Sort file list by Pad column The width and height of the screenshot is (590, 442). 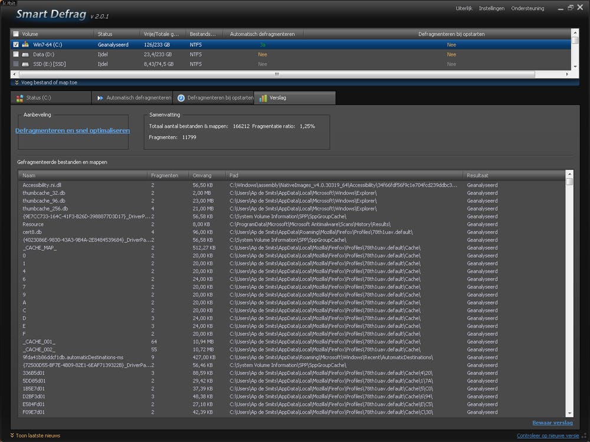pyautogui.click(x=344, y=175)
